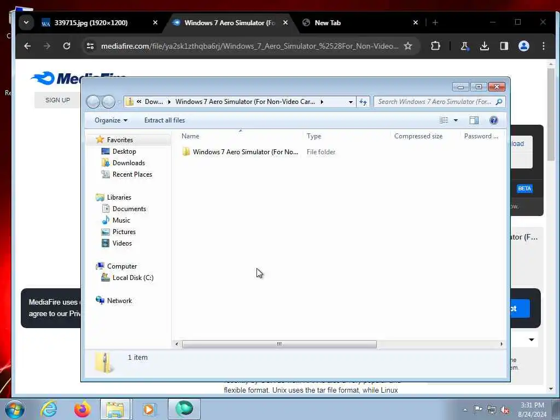
Task: Switch to the Windows 7 Aero Simulator tab
Action: pyautogui.click(x=229, y=22)
